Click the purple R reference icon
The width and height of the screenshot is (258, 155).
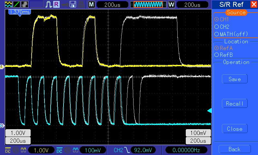coord(56,5)
